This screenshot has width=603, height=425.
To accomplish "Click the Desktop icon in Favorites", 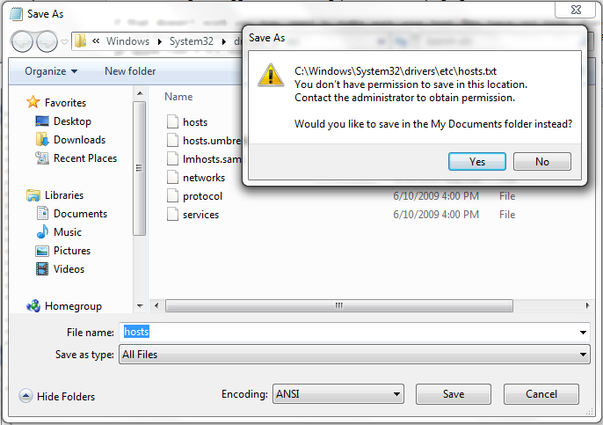I will tap(42, 121).
